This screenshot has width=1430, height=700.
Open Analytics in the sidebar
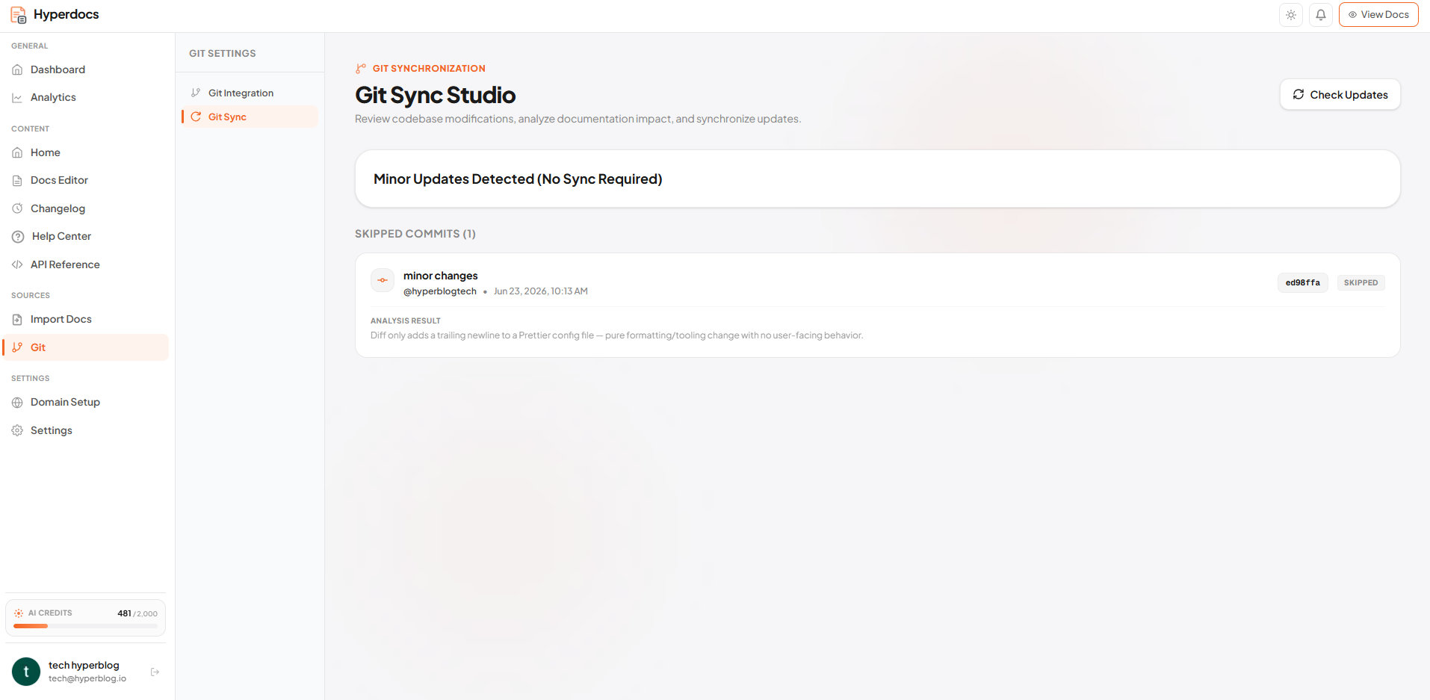coord(86,97)
